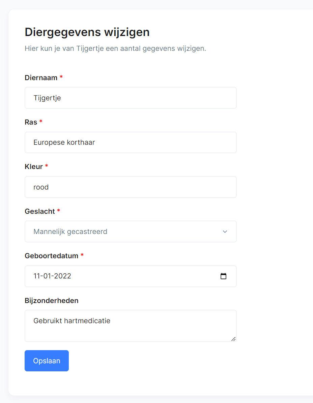Click the resize handle of Bijzonderheden textarea
The image size is (313, 403).
click(x=233, y=339)
